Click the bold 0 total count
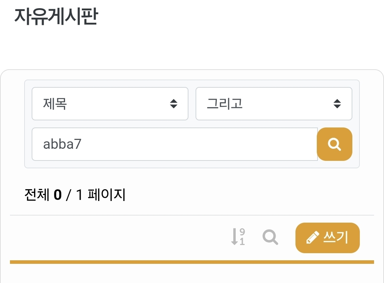 [x=58, y=195]
